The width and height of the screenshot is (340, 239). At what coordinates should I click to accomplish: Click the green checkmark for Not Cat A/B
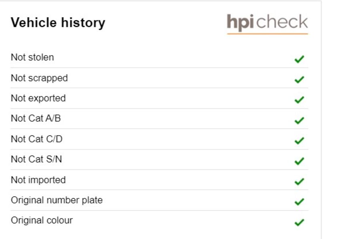(x=299, y=120)
